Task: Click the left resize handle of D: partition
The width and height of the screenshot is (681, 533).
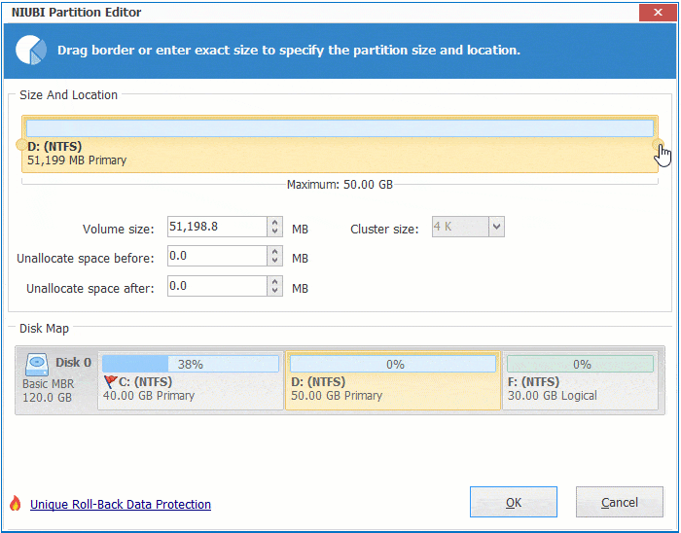Action: (22, 145)
